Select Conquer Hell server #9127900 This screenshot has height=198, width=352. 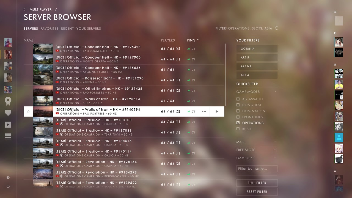pyautogui.click(x=124, y=59)
